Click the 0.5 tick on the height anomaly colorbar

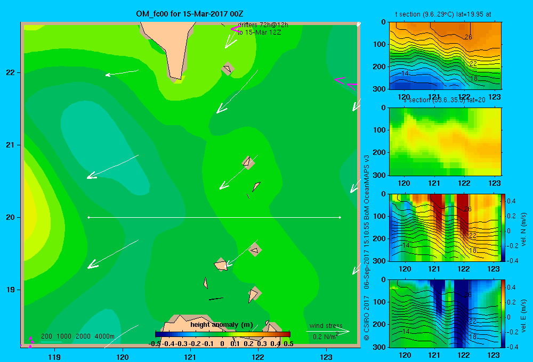pos(288,343)
